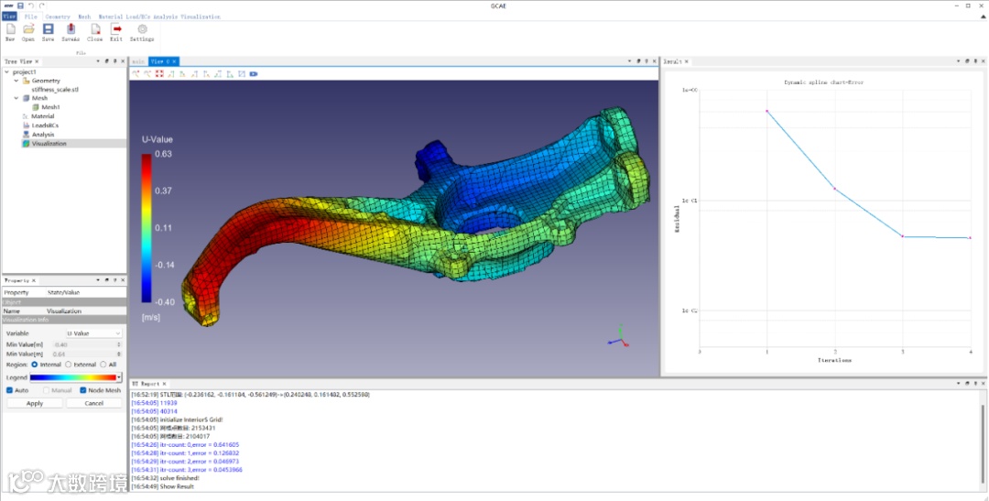The image size is (989, 501).
Task: Select the All region radio button
Action: (x=103, y=365)
